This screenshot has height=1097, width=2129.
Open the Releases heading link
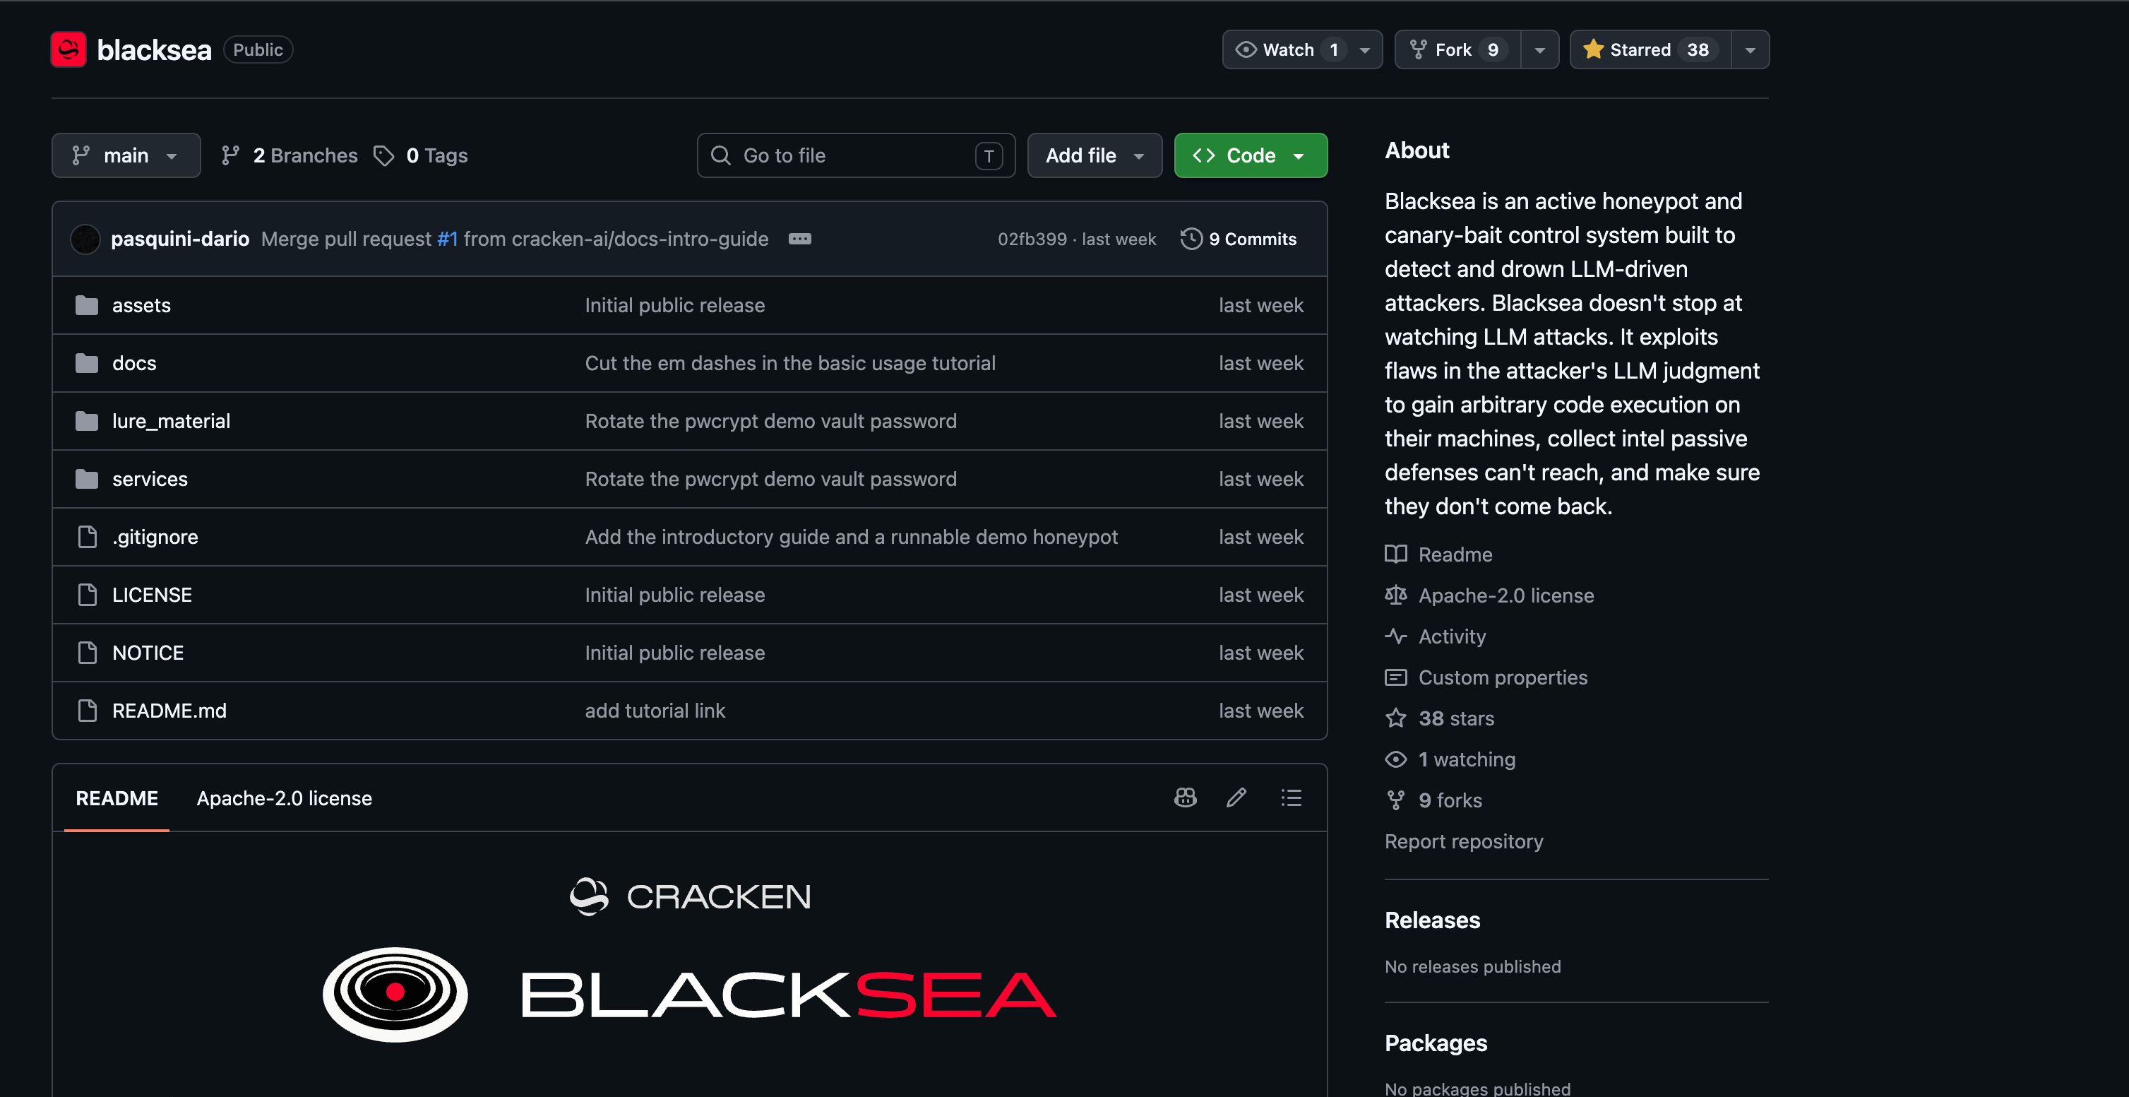tap(1432, 920)
